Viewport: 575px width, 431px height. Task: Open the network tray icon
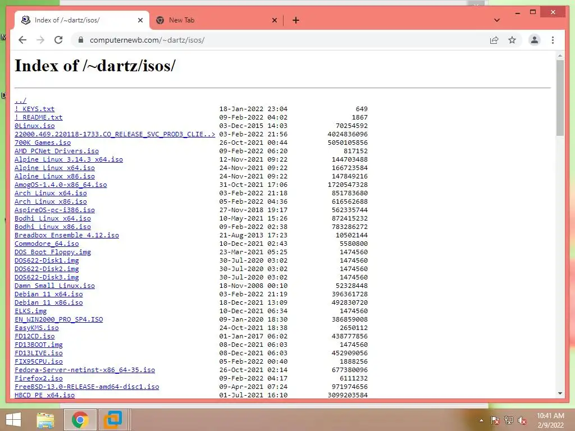tap(509, 420)
